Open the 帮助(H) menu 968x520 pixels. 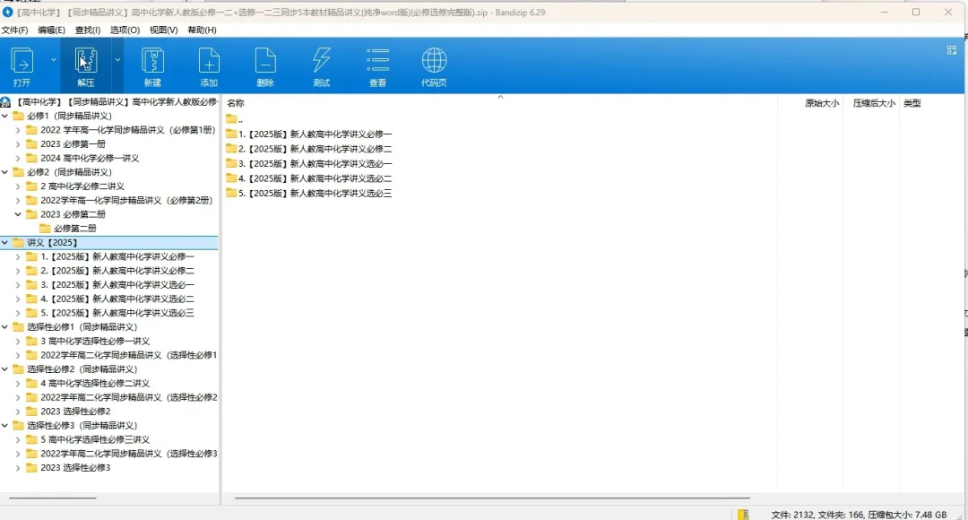[202, 30]
